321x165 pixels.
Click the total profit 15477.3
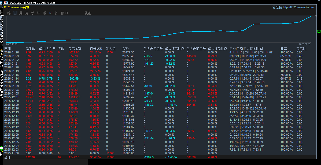(74, 157)
